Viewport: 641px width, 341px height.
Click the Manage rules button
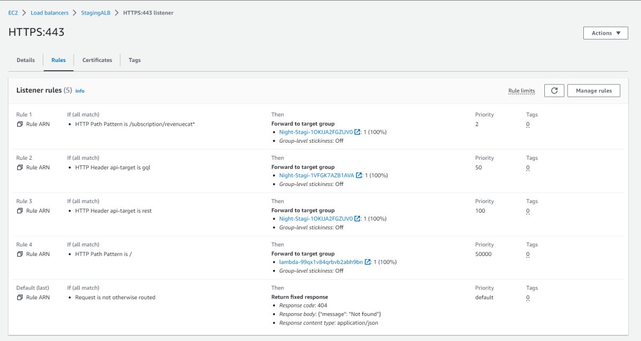(593, 91)
